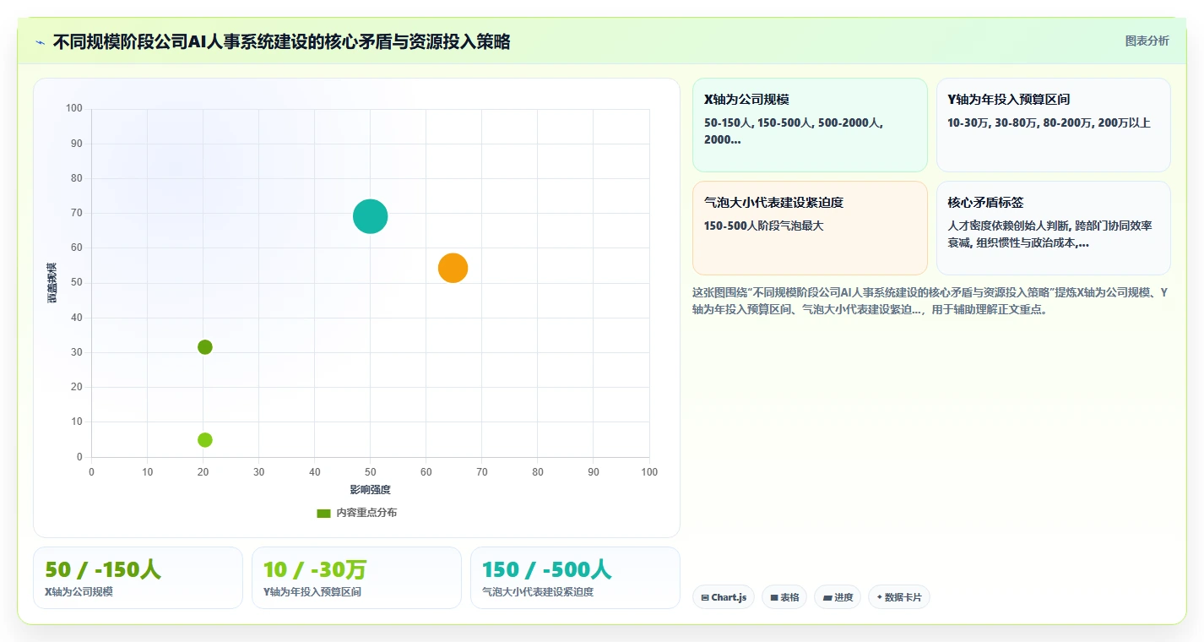Click the icon in the 表格 chip
Screen dimensions: 1204x642
tap(774, 597)
